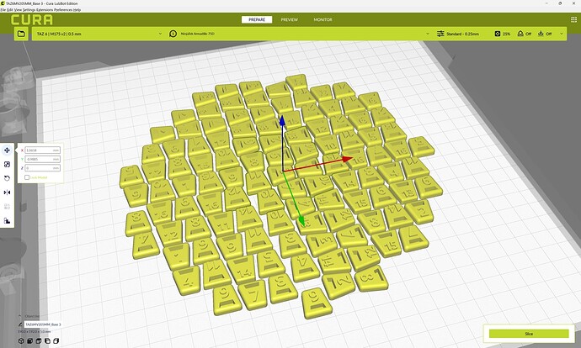The image size is (581, 348).
Task: Select the Scale tool in the left toolbar
Action: coord(7,164)
